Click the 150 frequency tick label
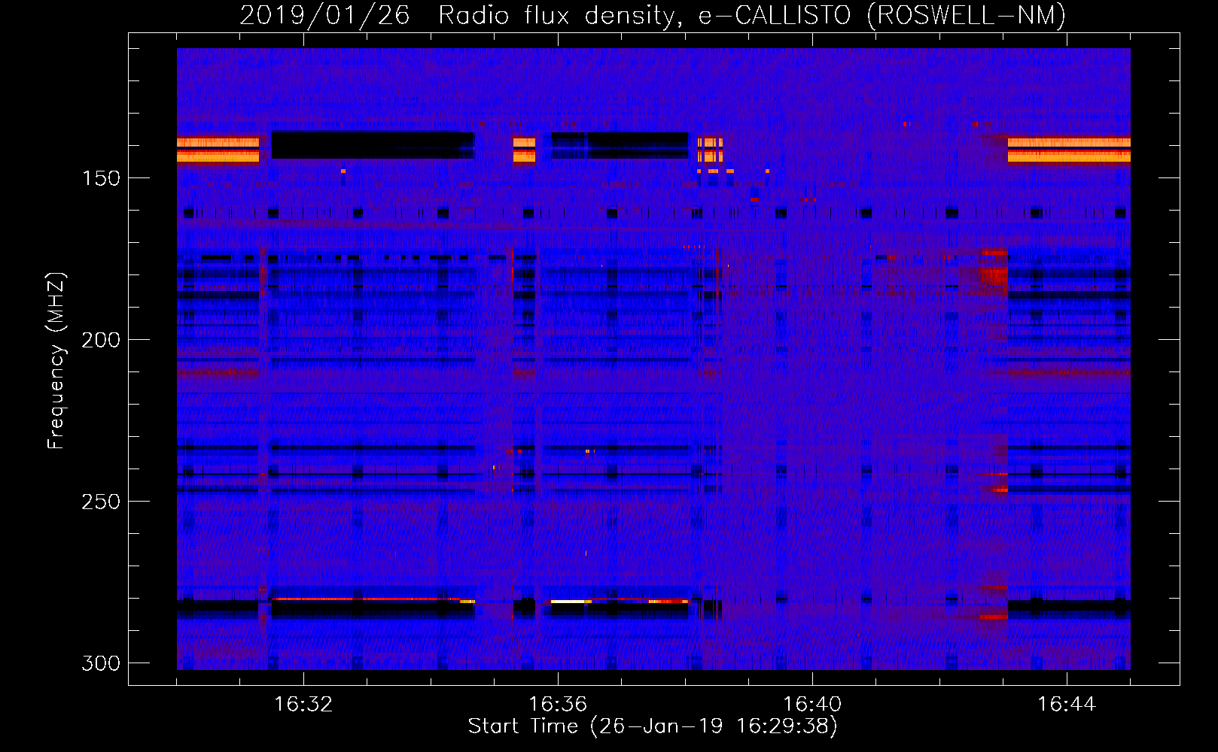 coord(101,178)
